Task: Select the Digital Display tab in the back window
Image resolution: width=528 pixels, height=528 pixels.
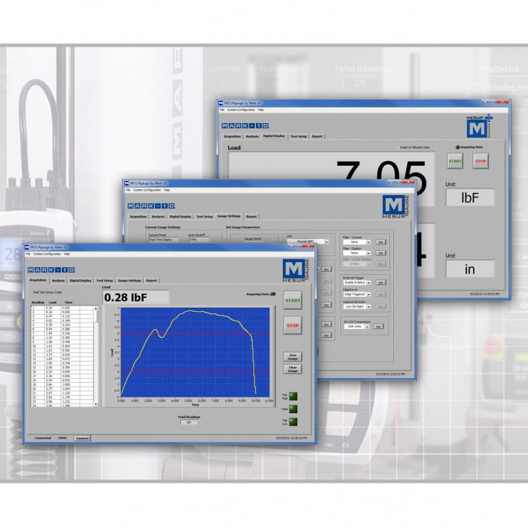Action: coord(274,136)
